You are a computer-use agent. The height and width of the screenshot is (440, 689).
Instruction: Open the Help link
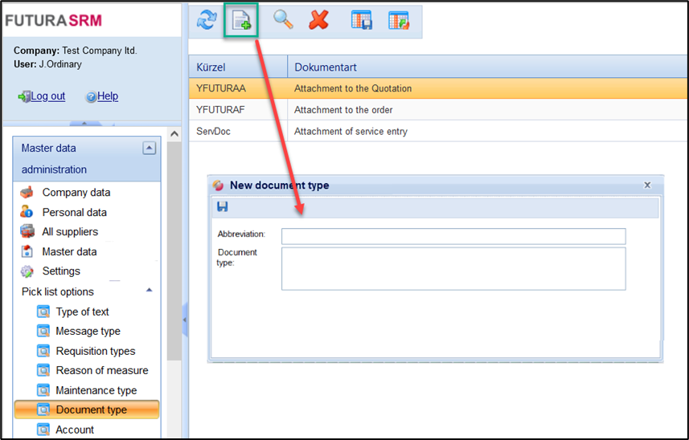[107, 96]
